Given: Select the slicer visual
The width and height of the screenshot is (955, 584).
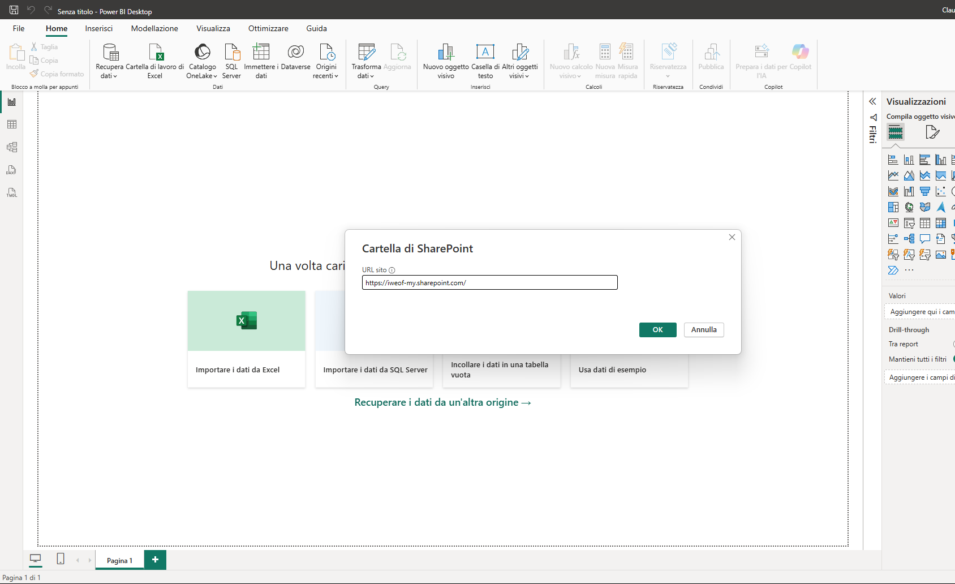Looking at the screenshot, I should [x=909, y=223].
